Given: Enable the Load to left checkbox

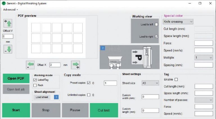Looking at the screenshot, I should click(x=157, y=25).
